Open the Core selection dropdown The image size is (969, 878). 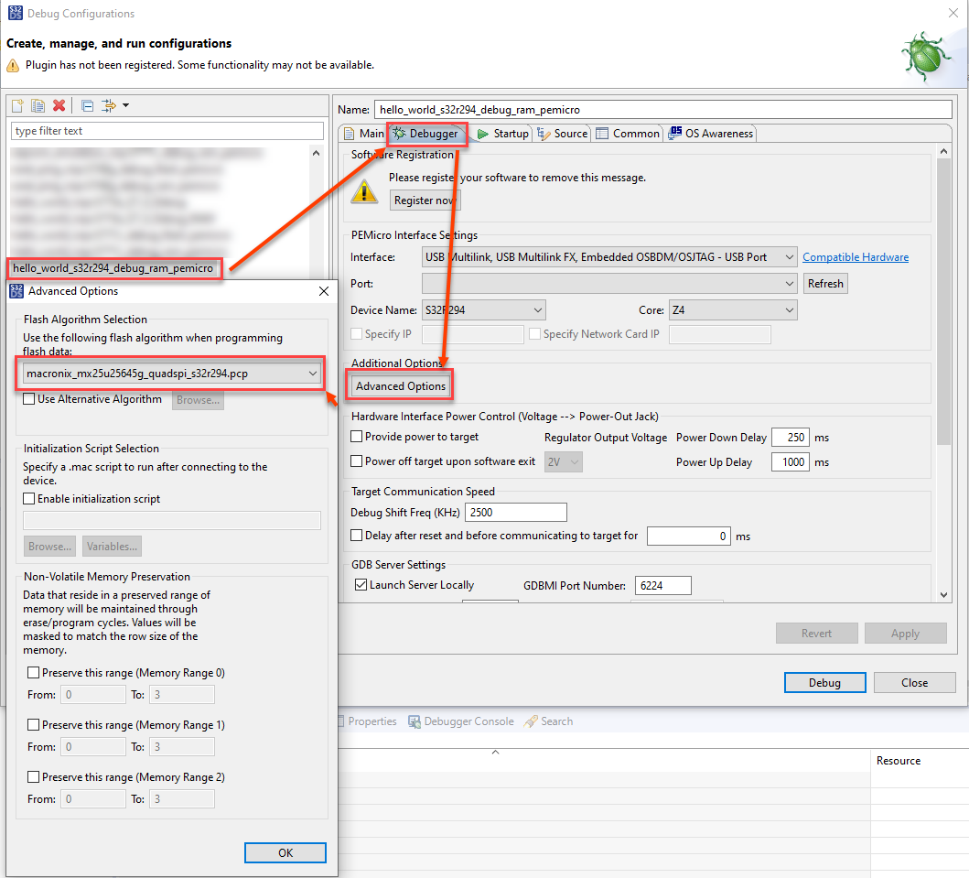coord(789,309)
